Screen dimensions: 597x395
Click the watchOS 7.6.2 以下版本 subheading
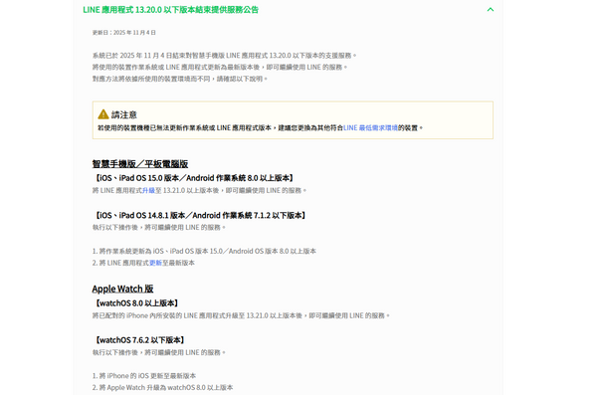coord(139,340)
